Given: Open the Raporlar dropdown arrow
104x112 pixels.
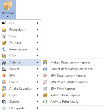Looking at the screenshot, I should tap(8, 17).
